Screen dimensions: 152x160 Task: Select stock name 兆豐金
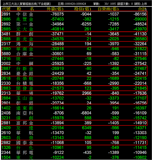pyautogui.click(x=25, y=19)
